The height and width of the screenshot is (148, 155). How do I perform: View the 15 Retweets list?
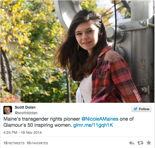(14, 143)
